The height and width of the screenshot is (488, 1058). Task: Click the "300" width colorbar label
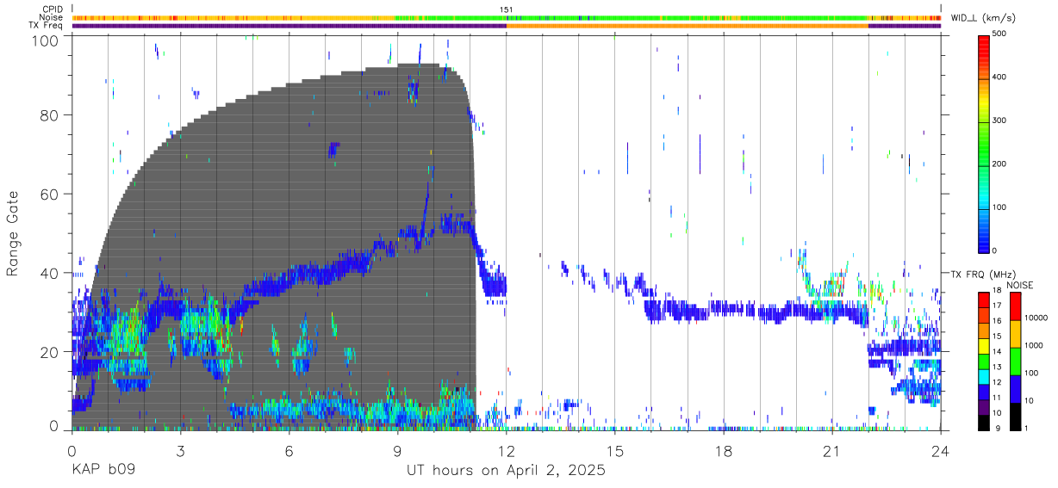(x=1000, y=120)
